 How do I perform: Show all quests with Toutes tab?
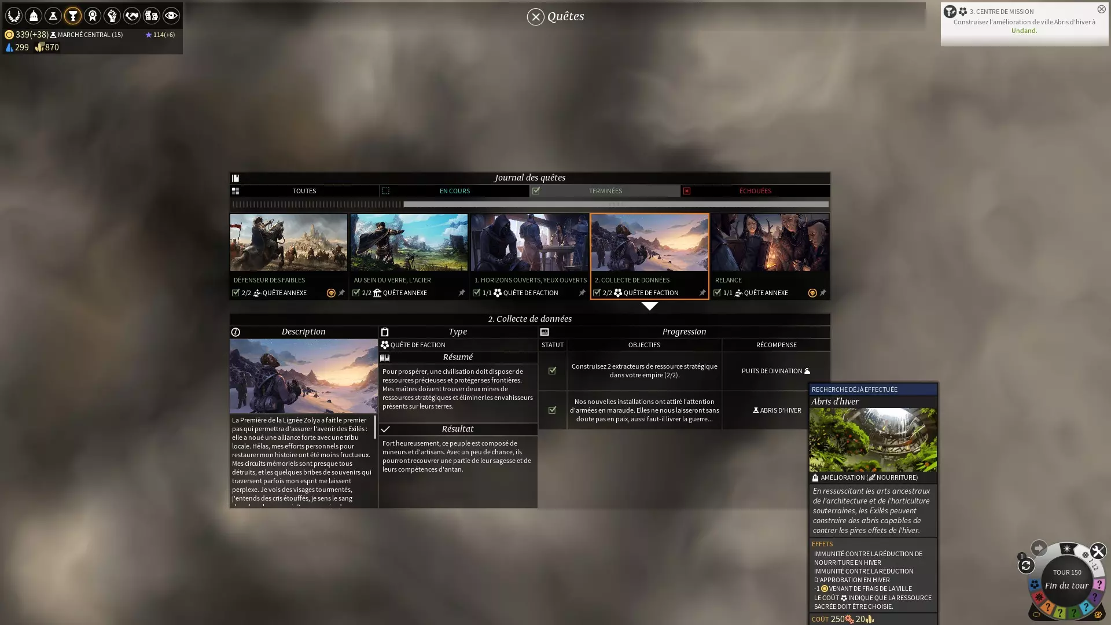tap(304, 191)
